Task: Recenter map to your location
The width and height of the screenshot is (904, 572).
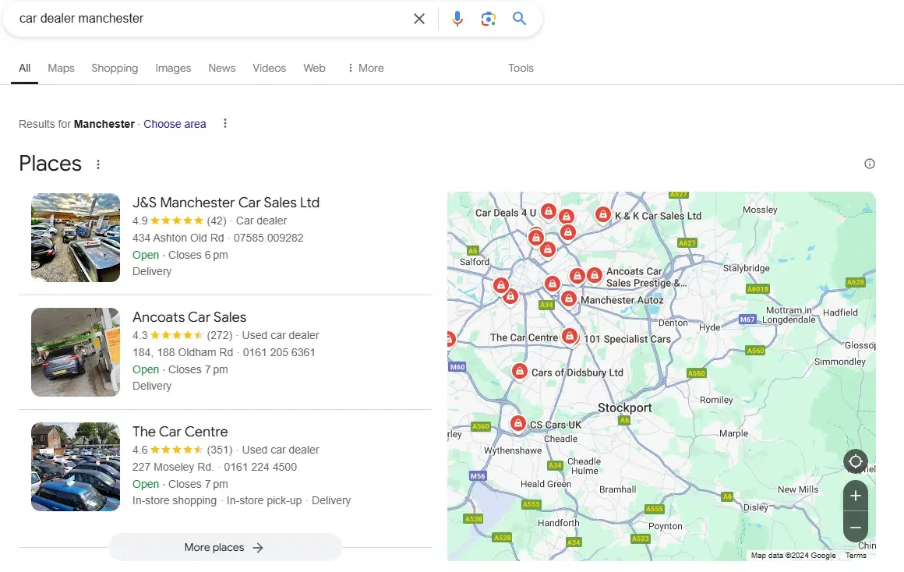Action: pyautogui.click(x=856, y=461)
